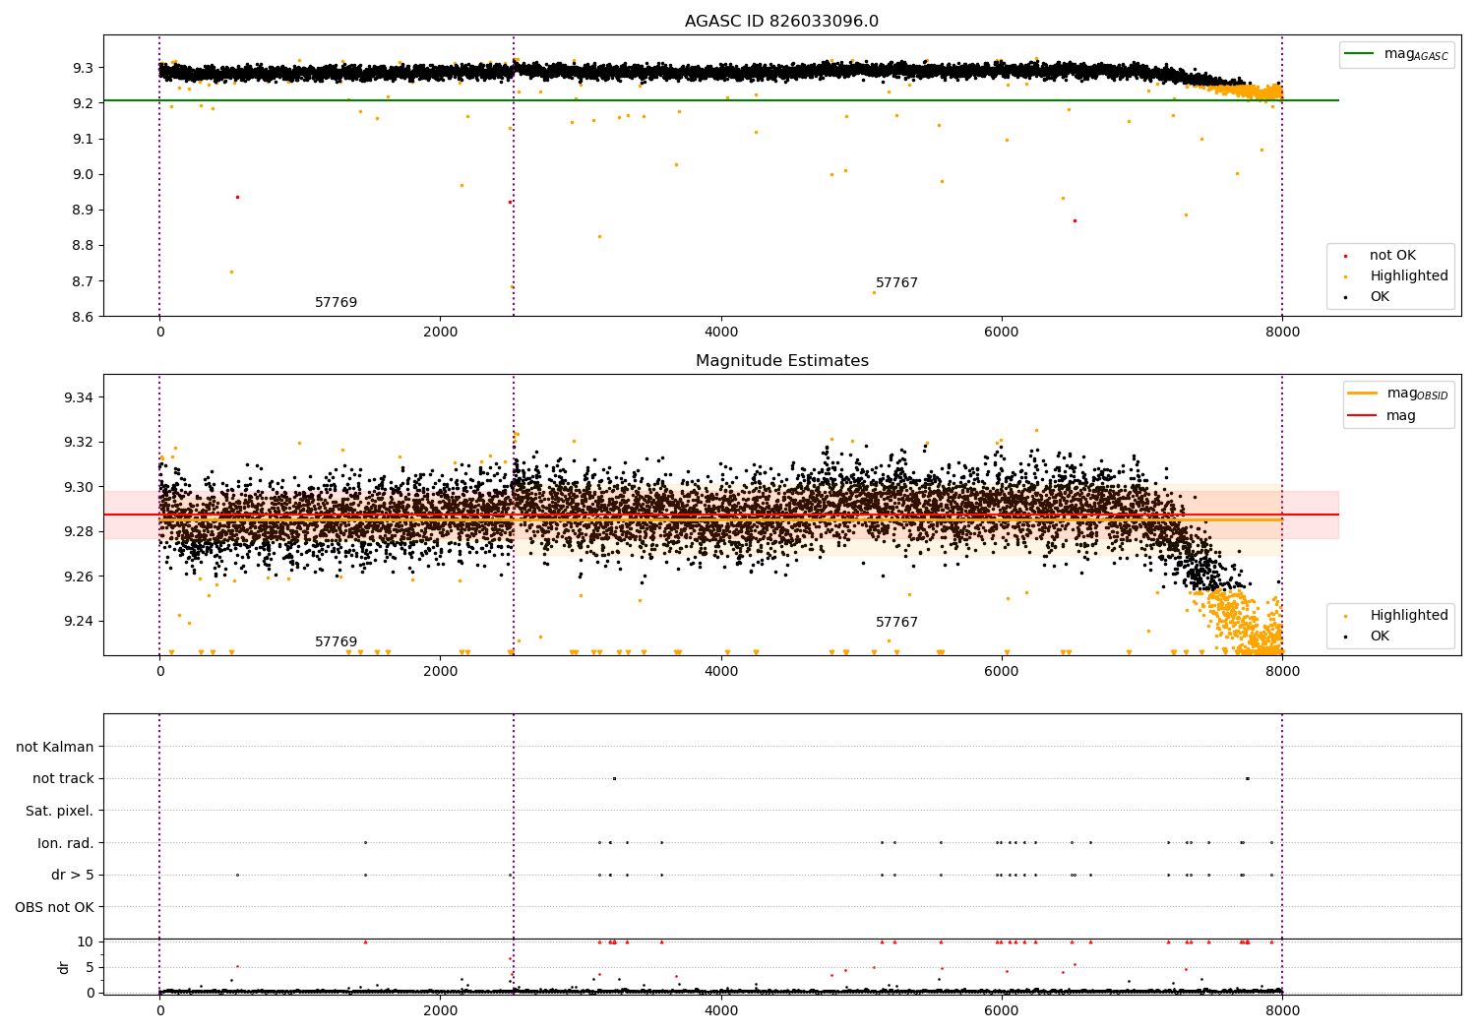Click the 'not track' row label
The width and height of the screenshot is (1476, 1033).
[x=63, y=779]
